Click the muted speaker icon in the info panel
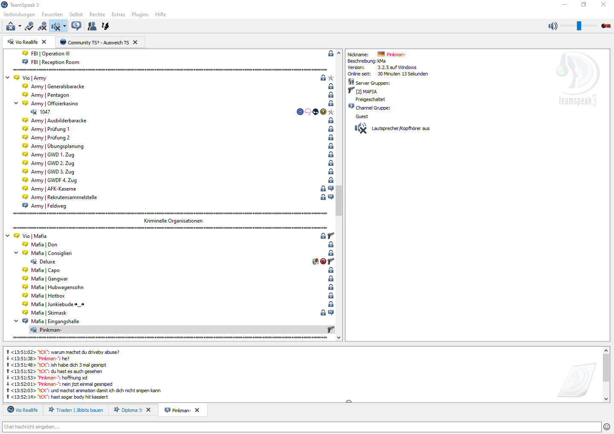614x434 pixels. coord(361,128)
